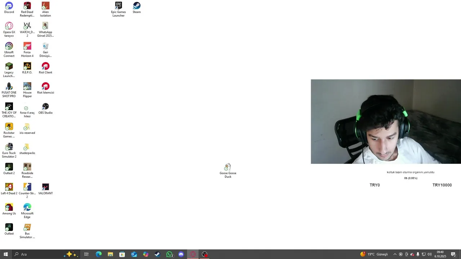Open Microsoft Store from the taskbar

[122, 254]
